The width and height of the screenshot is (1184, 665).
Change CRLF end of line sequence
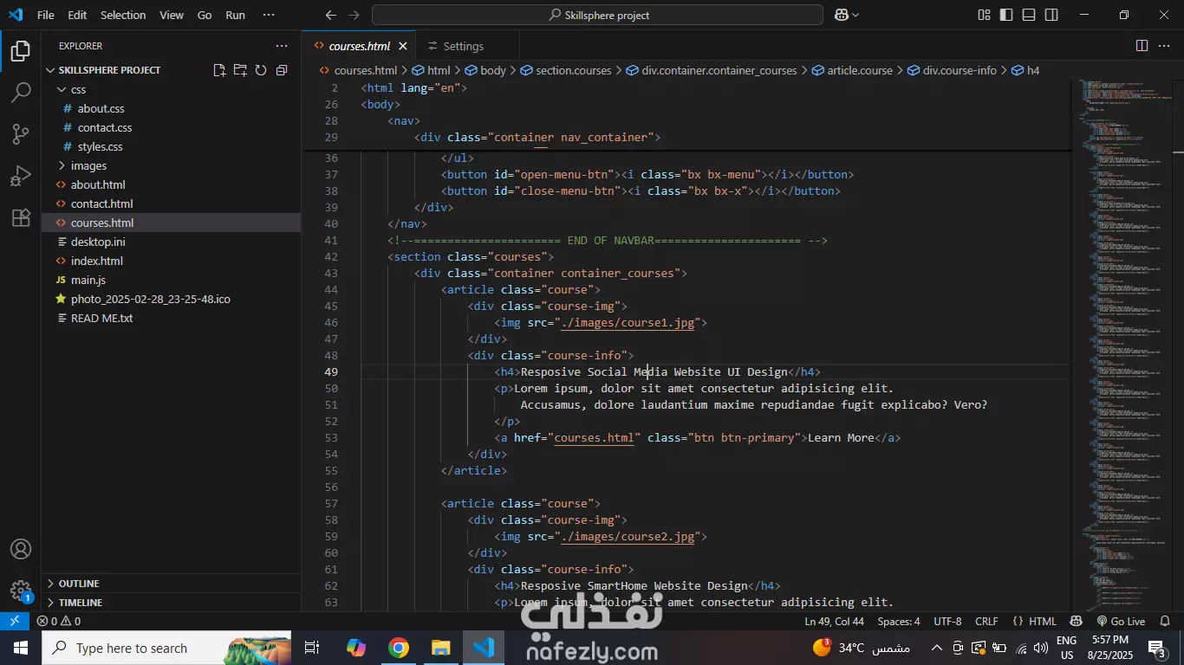pyautogui.click(x=986, y=621)
